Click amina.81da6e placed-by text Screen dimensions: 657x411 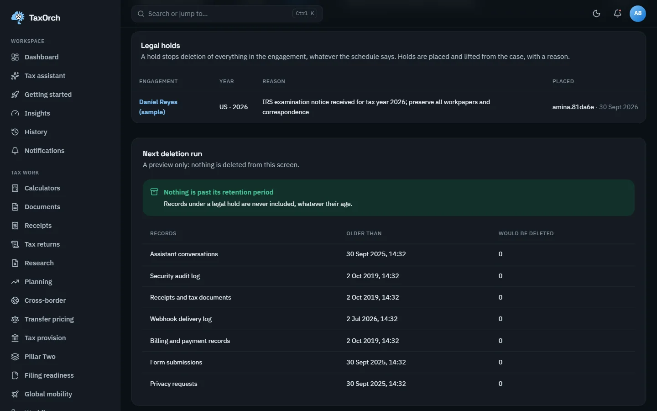point(573,107)
